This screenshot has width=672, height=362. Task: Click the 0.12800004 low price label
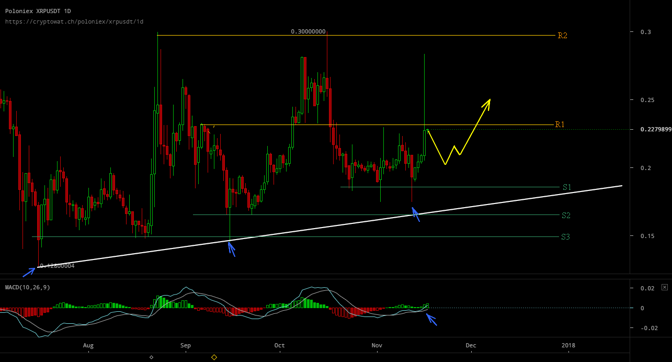[56, 266]
